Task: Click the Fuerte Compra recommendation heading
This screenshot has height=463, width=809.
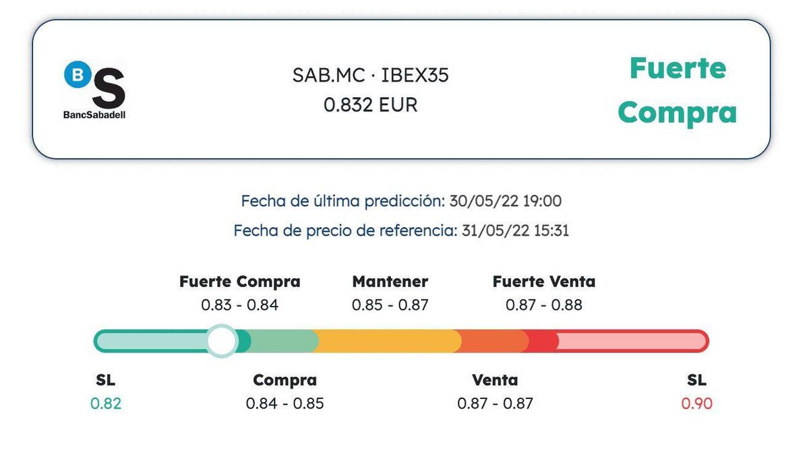Action: 677,90
